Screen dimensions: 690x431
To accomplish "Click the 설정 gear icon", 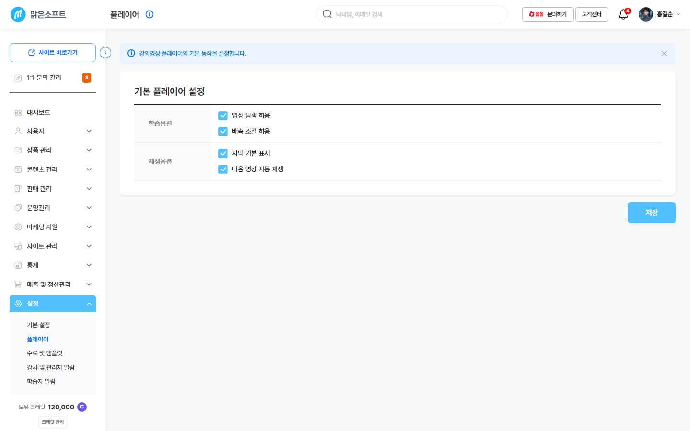I will (x=18, y=304).
